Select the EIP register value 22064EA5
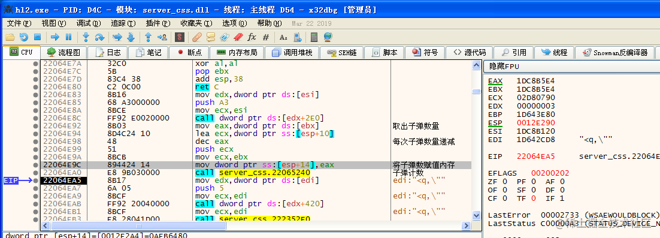 [535, 156]
